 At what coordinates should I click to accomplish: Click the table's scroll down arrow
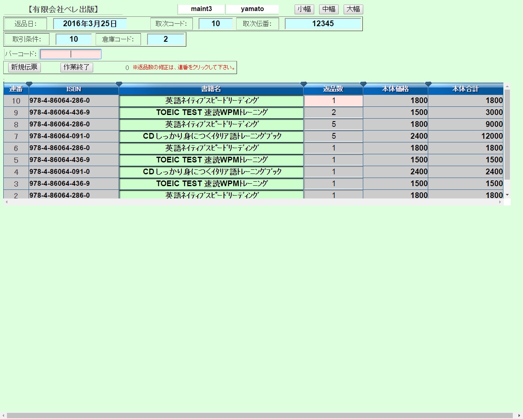[507, 195]
